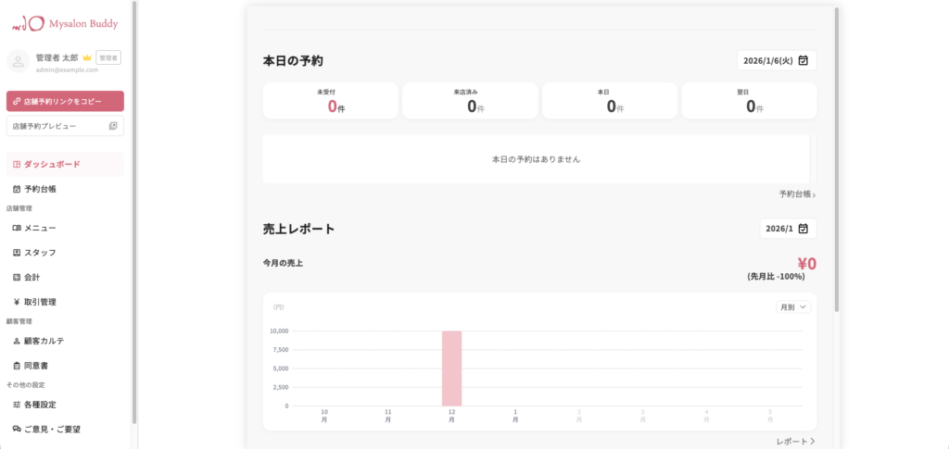Open 予約台帳 from the sidebar
Viewport: 949px width, 449px height.
pos(40,189)
